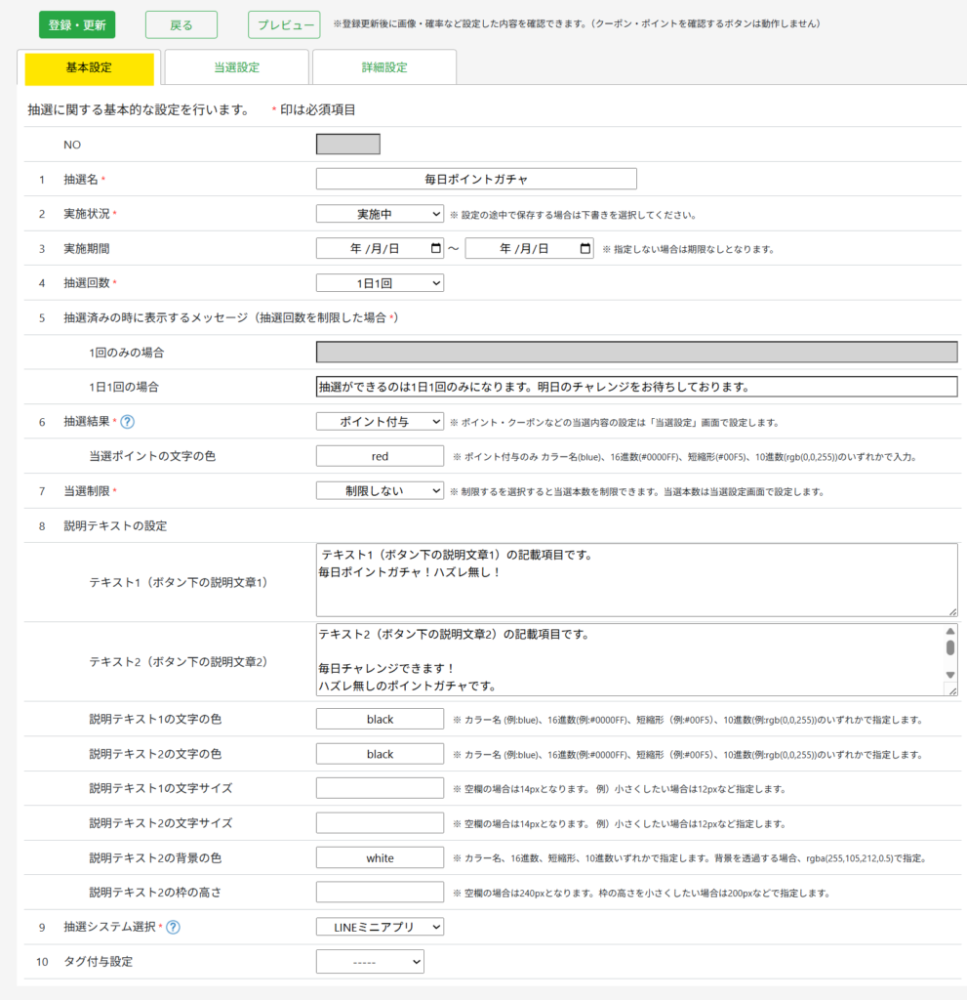This screenshot has width=967, height=1000.
Task: Open the 当選制限 dropdown showing 制限しない
Action: click(380, 490)
